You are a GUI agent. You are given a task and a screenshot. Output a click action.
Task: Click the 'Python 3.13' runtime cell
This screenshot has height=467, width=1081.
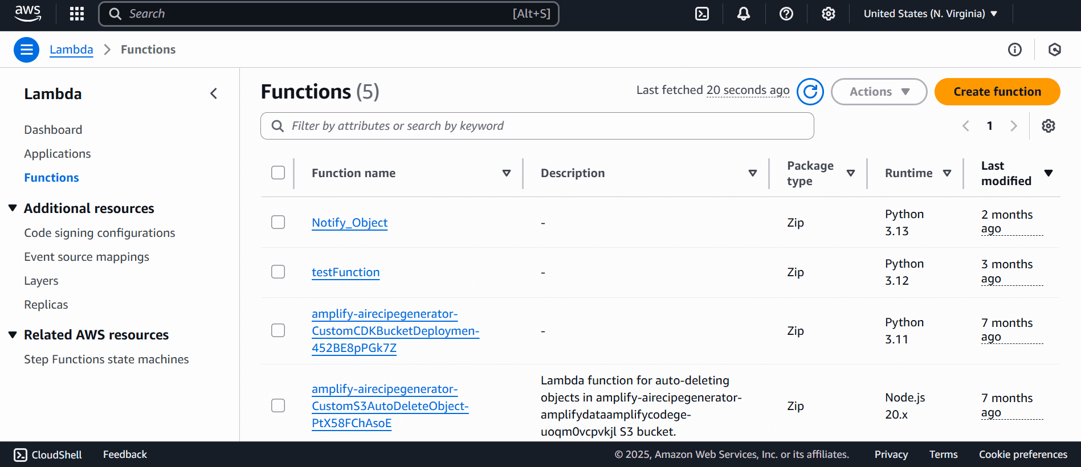904,223
